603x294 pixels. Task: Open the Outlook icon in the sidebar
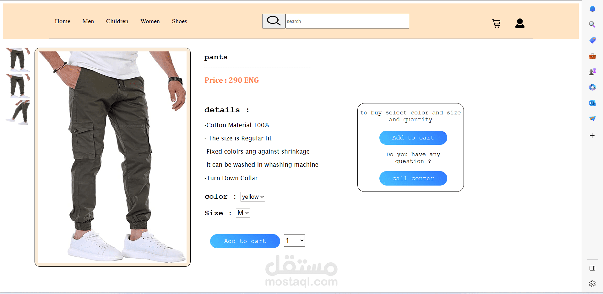[x=592, y=103]
